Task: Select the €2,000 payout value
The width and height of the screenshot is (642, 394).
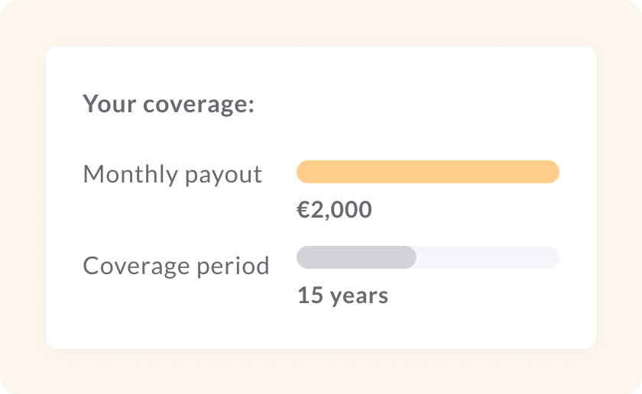Action: click(x=334, y=209)
